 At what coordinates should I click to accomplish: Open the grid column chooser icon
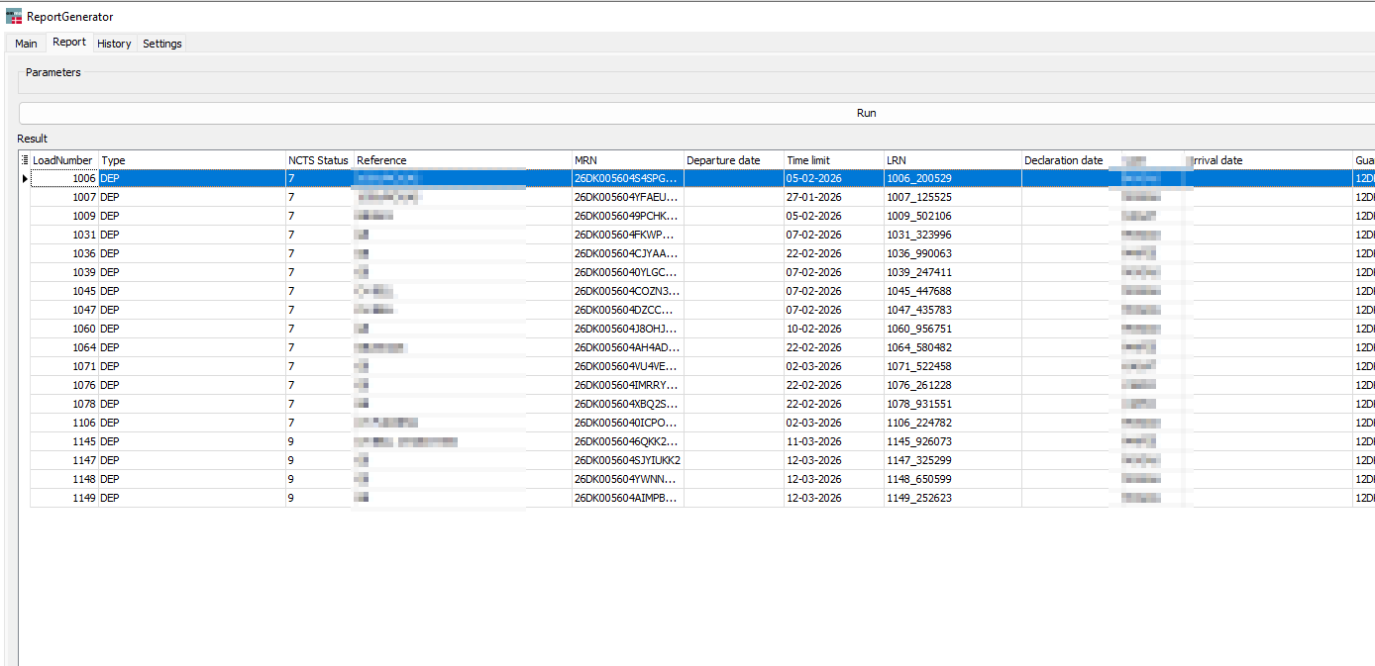point(25,160)
